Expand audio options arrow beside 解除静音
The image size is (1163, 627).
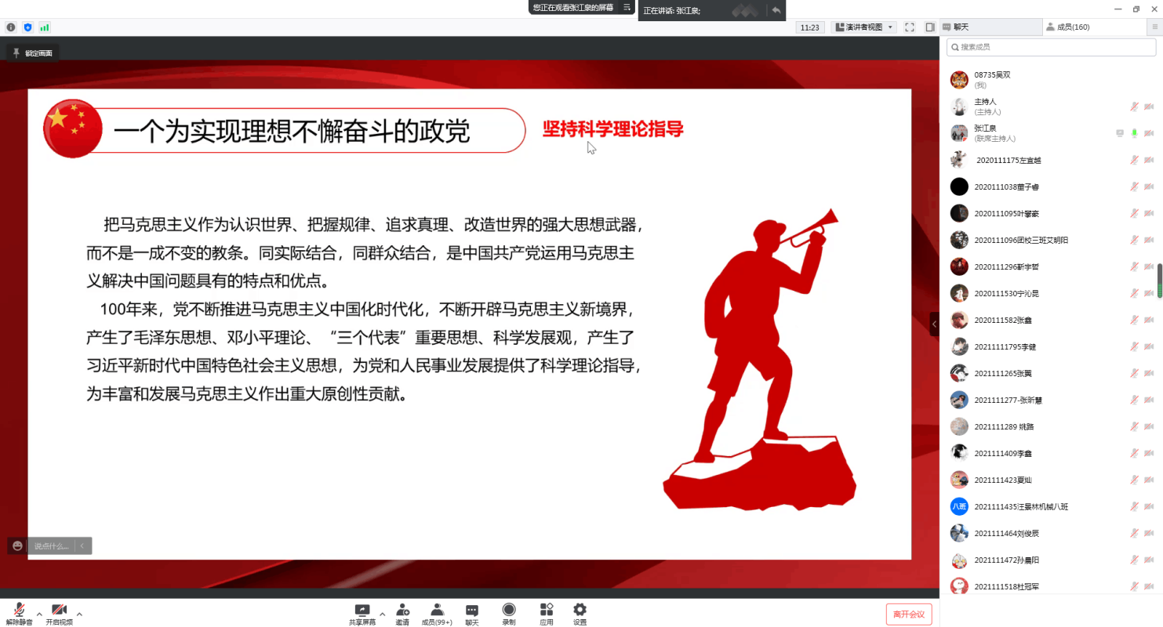pos(39,614)
